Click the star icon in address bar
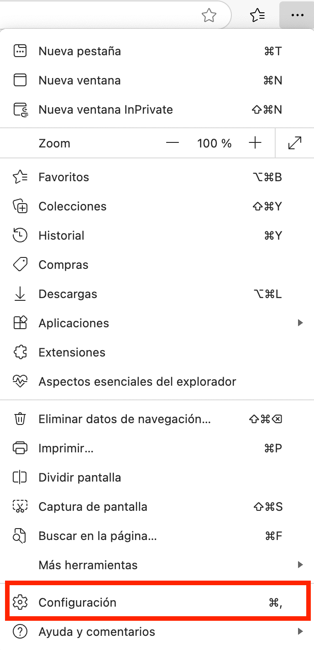Screen dimensions: 314x650 click(209, 16)
